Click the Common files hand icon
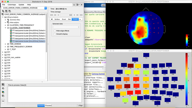This screenshot has height=108, width=192. coord(8,20)
